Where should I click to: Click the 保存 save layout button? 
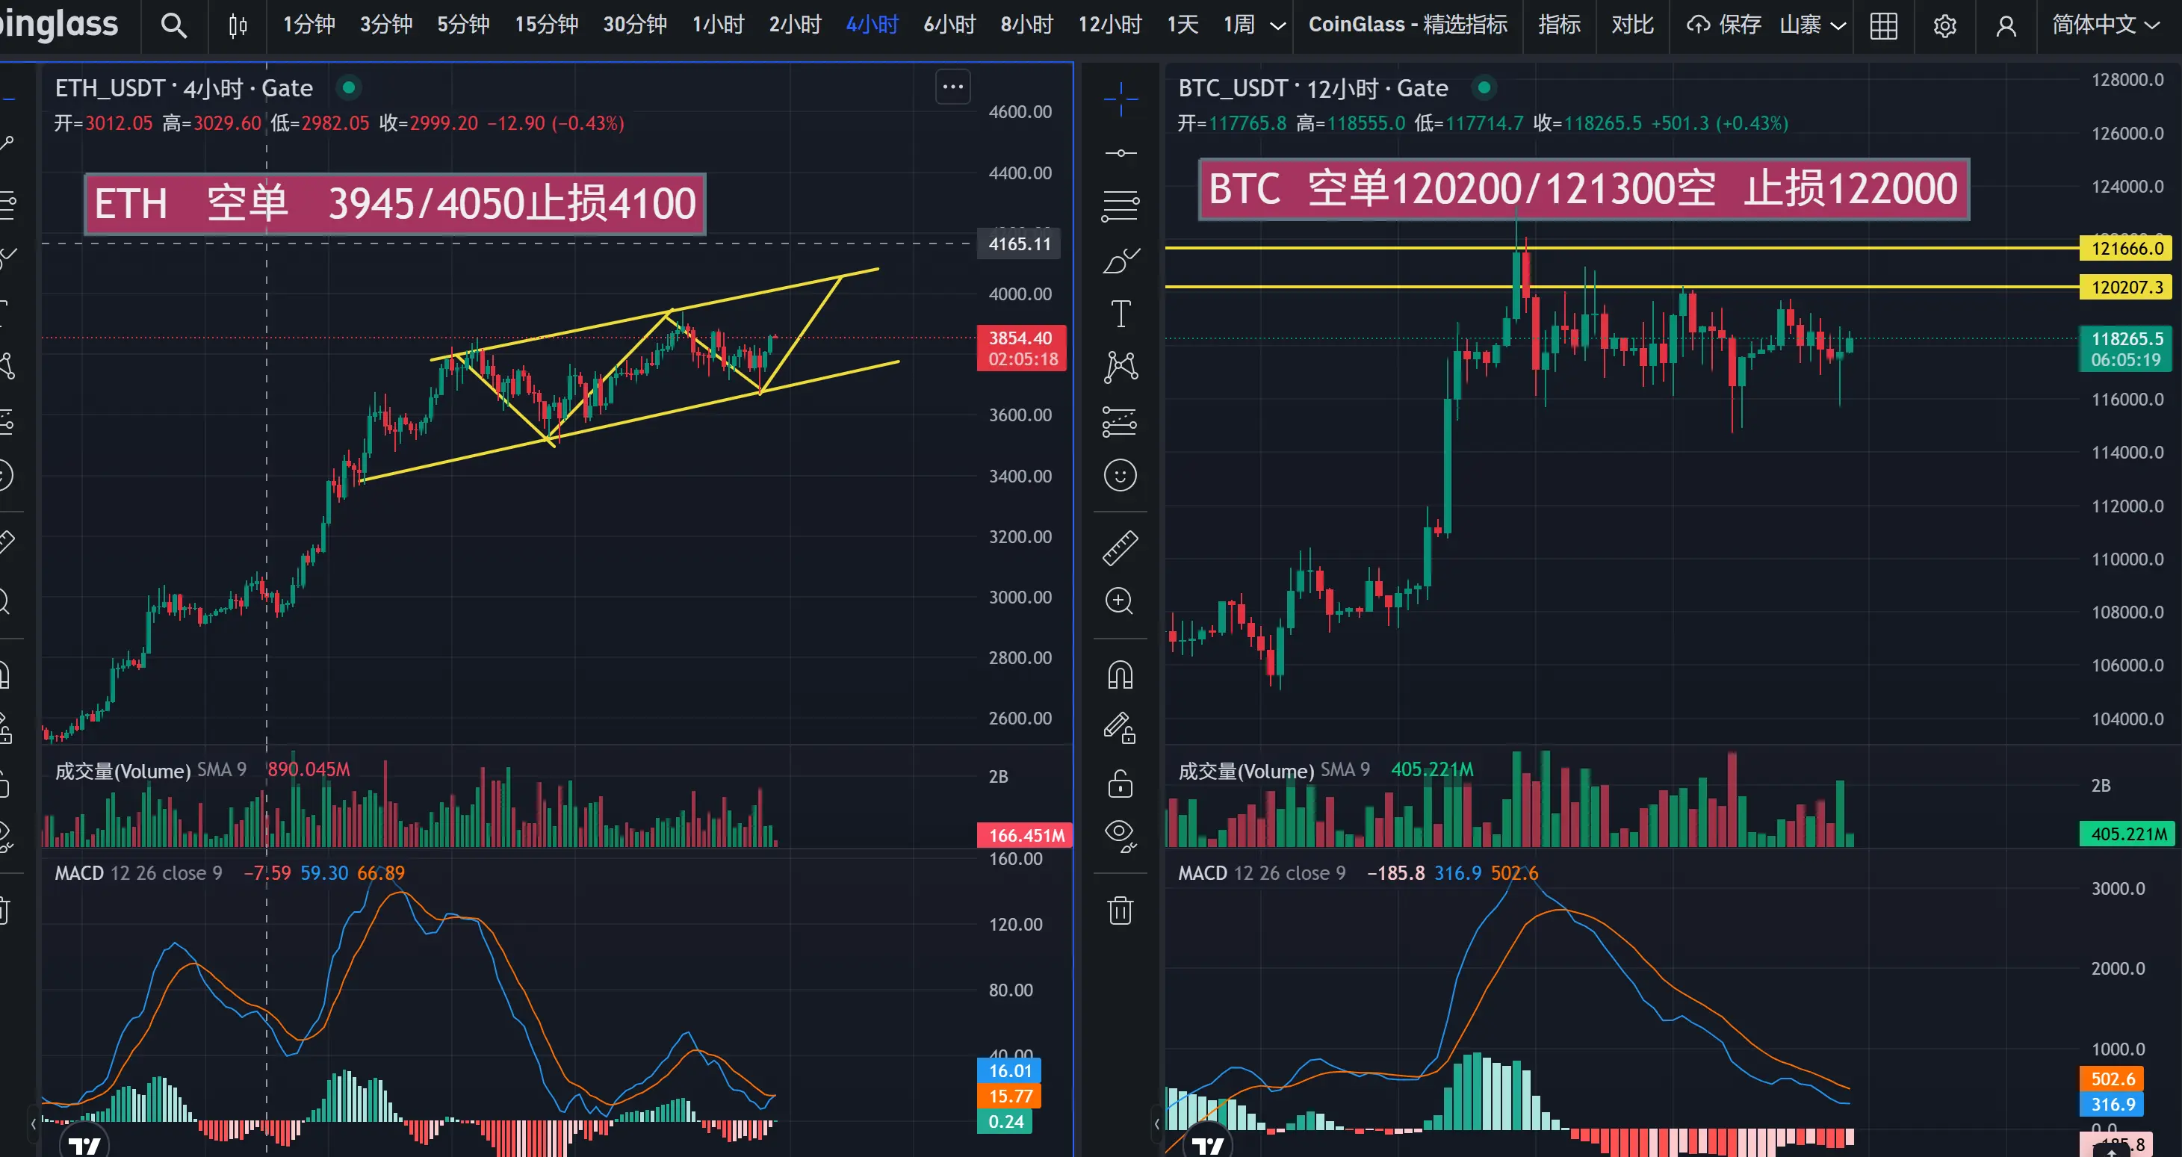click(1724, 25)
